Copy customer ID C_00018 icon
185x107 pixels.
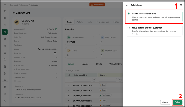pyautogui.click(x=56, y=29)
